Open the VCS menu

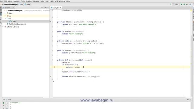pyautogui.click(x=56, y=1)
